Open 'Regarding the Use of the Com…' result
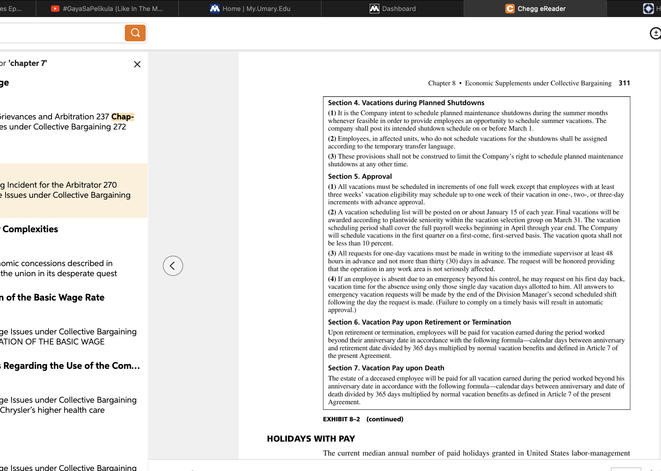 tap(70, 366)
